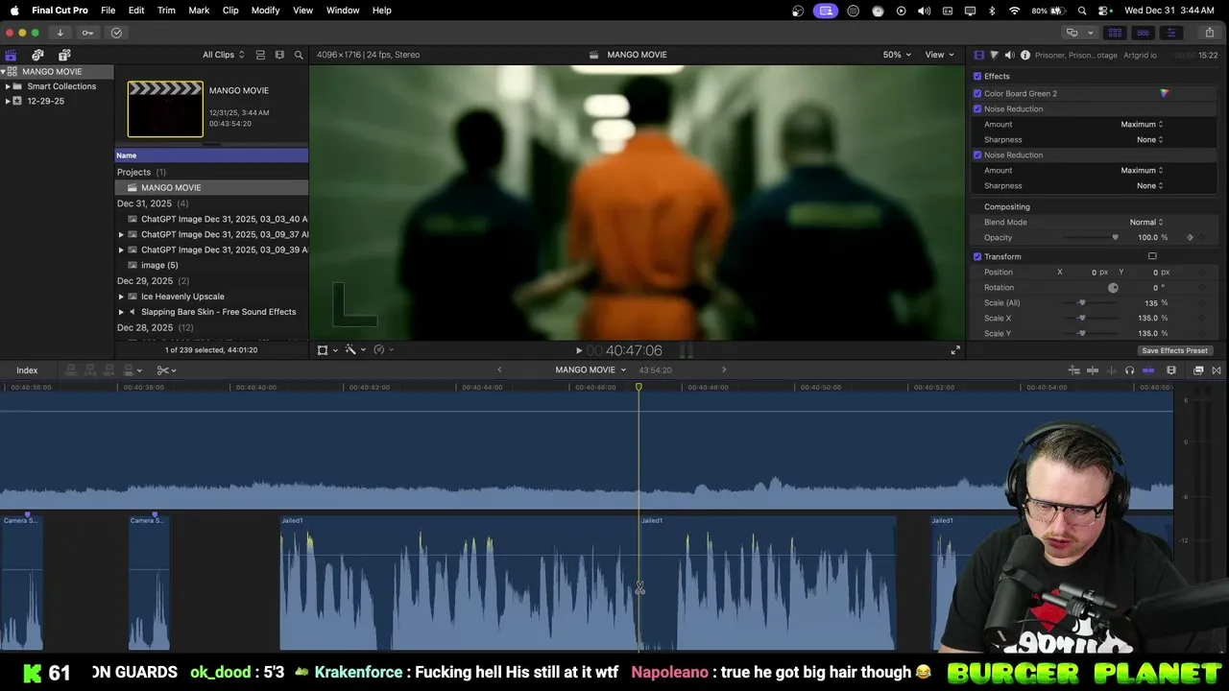Open the timeline Index button

tap(27, 370)
